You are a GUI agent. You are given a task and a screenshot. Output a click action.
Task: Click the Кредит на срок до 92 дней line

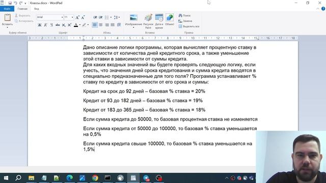144,91
